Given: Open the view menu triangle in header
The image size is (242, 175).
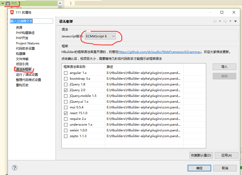Looking at the screenshot, I should pos(235,21).
